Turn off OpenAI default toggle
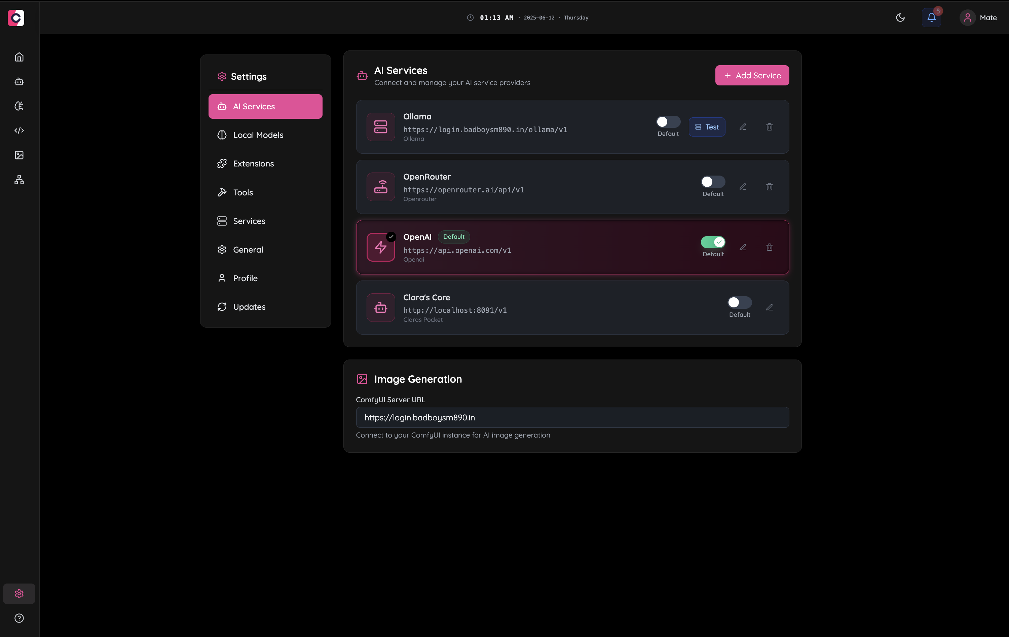This screenshot has height=637, width=1009. (x=713, y=242)
